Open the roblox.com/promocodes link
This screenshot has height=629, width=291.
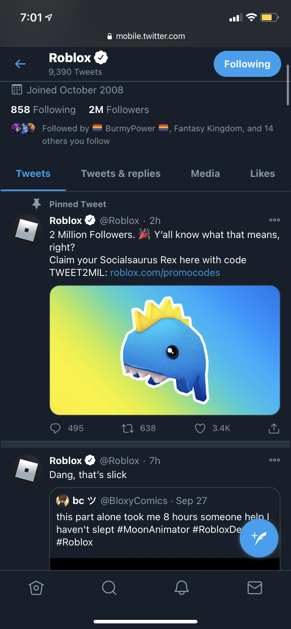[165, 272]
